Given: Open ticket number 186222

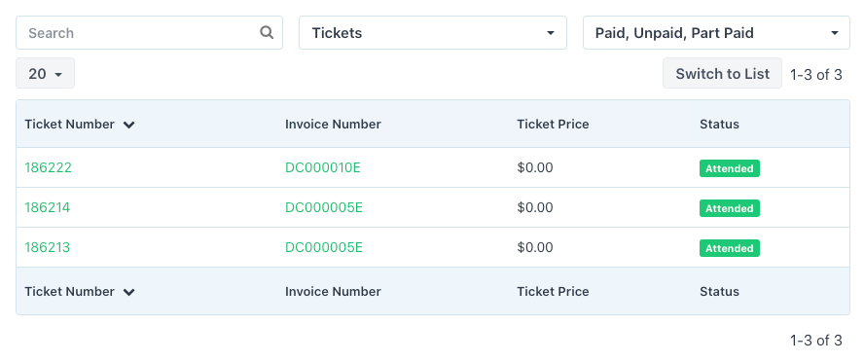Looking at the screenshot, I should [48, 167].
